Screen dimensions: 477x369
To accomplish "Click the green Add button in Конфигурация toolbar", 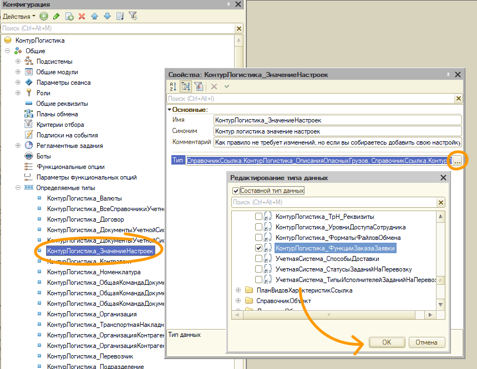I will click(x=44, y=16).
